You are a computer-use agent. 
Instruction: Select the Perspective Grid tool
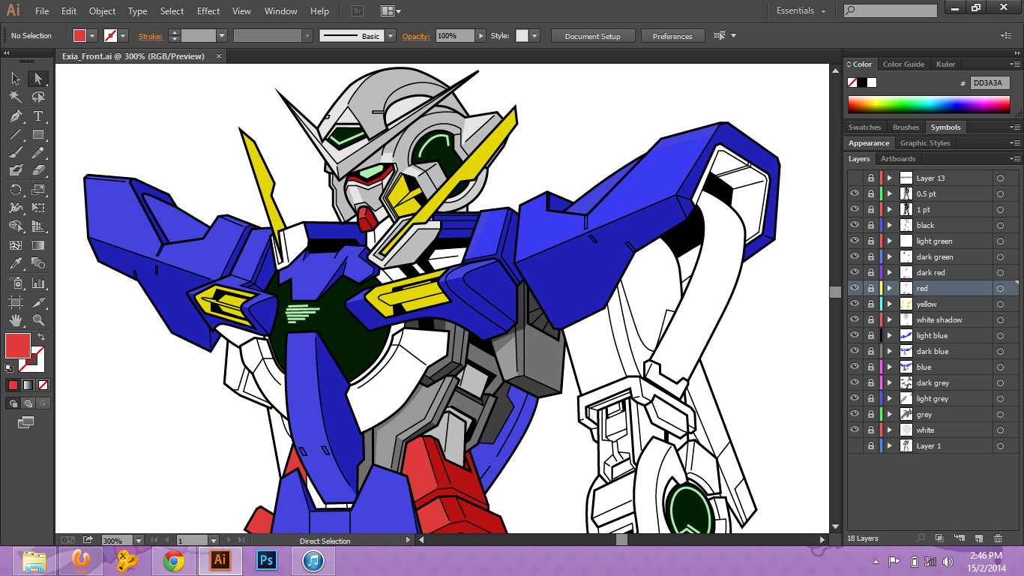[38, 226]
